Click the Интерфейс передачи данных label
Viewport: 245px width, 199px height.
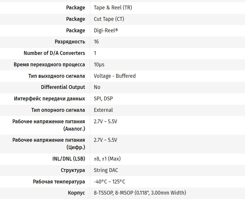click(x=49, y=99)
